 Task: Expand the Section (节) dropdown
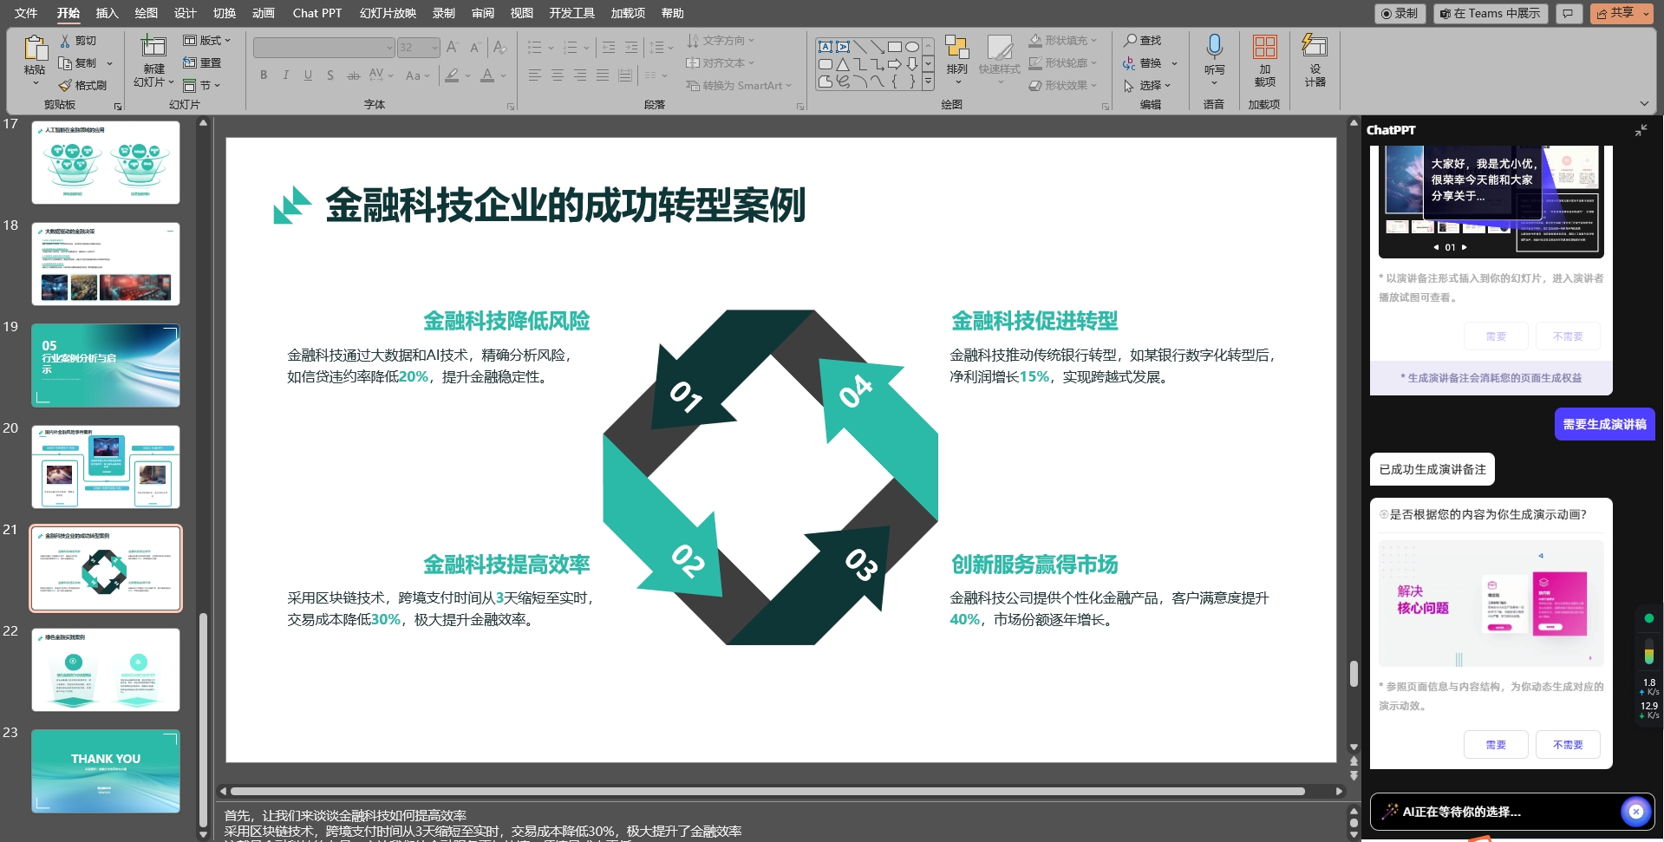201,85
